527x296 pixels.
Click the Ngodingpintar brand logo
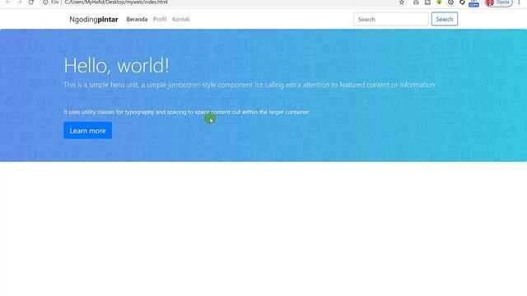94,20
